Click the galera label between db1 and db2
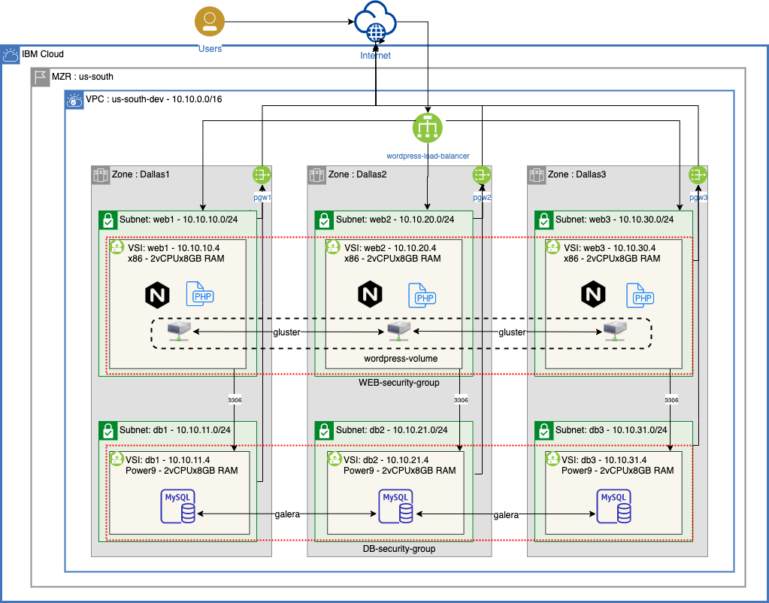 click(287, 515)
